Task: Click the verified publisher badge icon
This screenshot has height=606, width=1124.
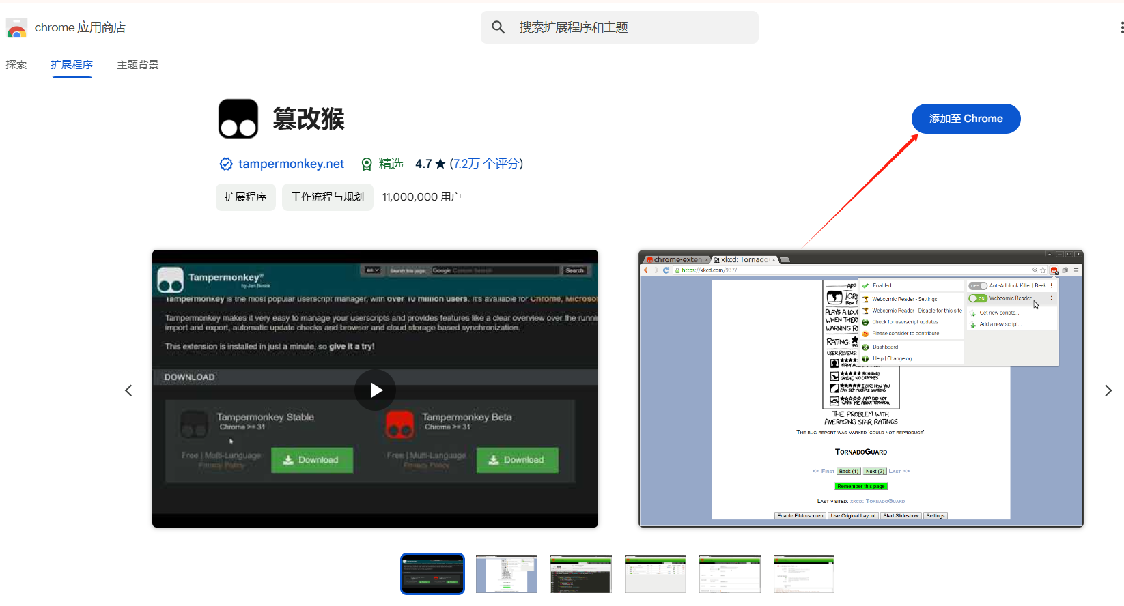Action: coord(226,164)
